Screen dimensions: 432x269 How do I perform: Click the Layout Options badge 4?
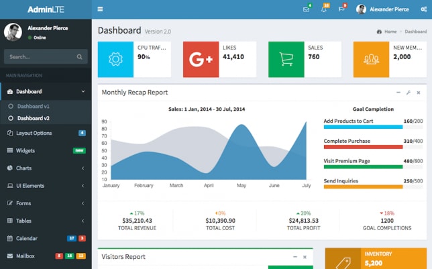click(x=82, y=133)
